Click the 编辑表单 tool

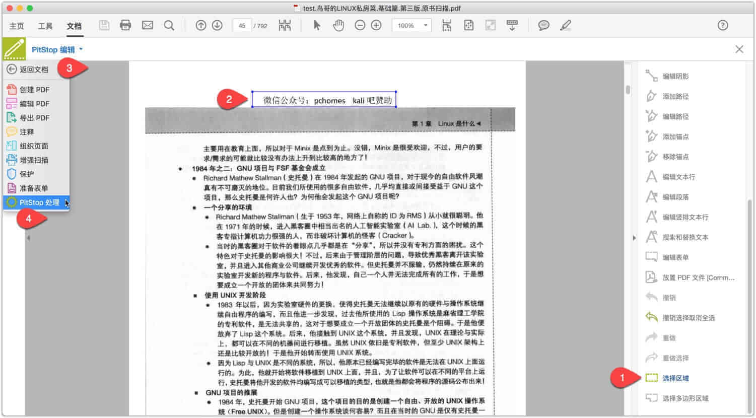click(x=667, y=257)
